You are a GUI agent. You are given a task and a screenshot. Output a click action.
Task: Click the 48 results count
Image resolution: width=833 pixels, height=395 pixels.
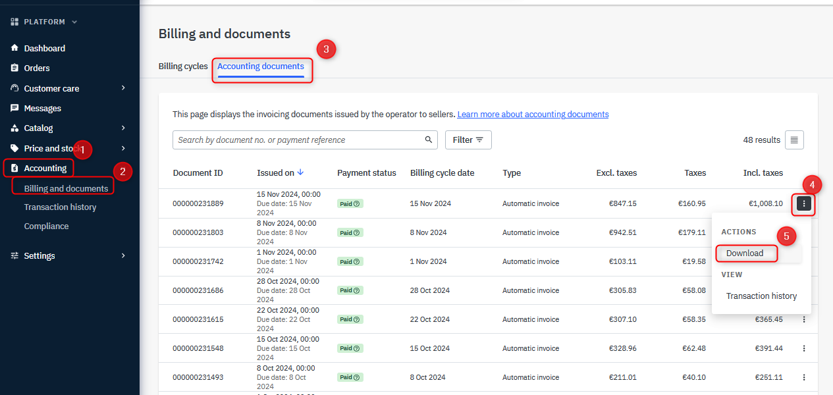pos(761,140)
